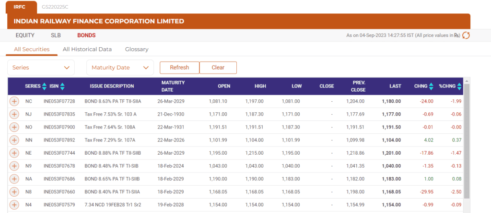491x213 pixels.
Task: Expand the NE series row
Action: 14,153
